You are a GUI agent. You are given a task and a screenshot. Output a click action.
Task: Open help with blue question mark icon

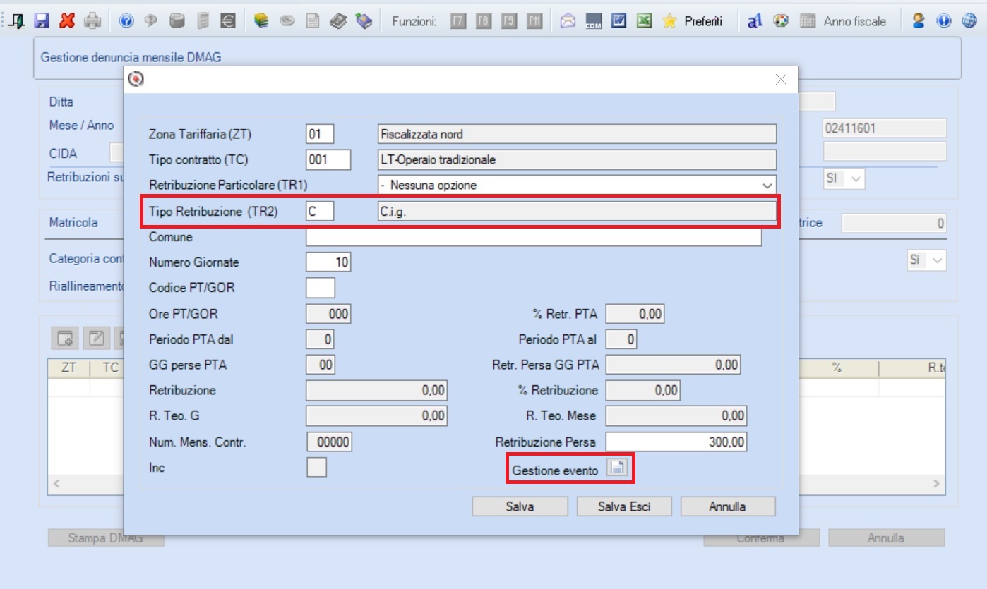click(127, 21)
